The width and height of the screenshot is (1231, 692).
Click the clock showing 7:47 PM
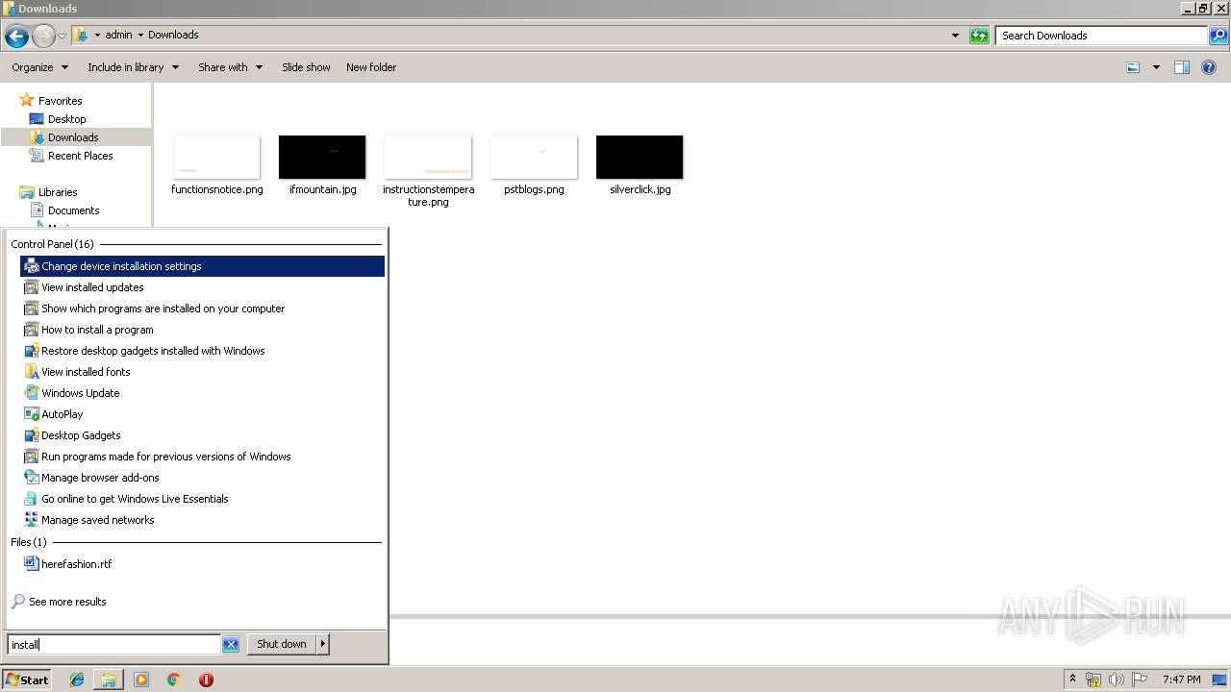coord(1181,680)
